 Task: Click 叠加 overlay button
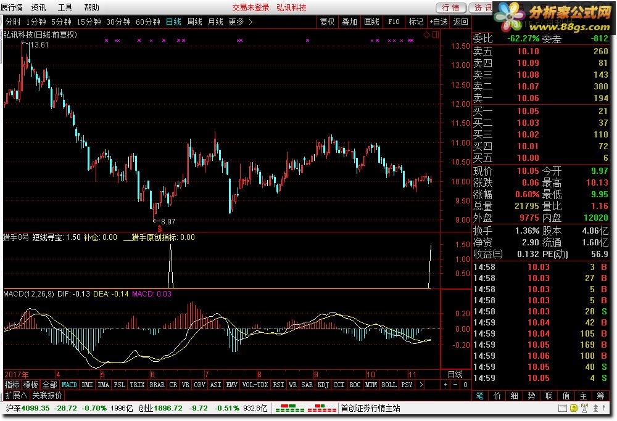[x=349, y=22]
